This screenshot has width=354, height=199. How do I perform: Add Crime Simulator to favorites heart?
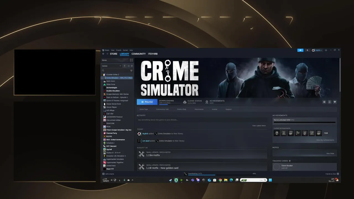(x=335, y=102)
